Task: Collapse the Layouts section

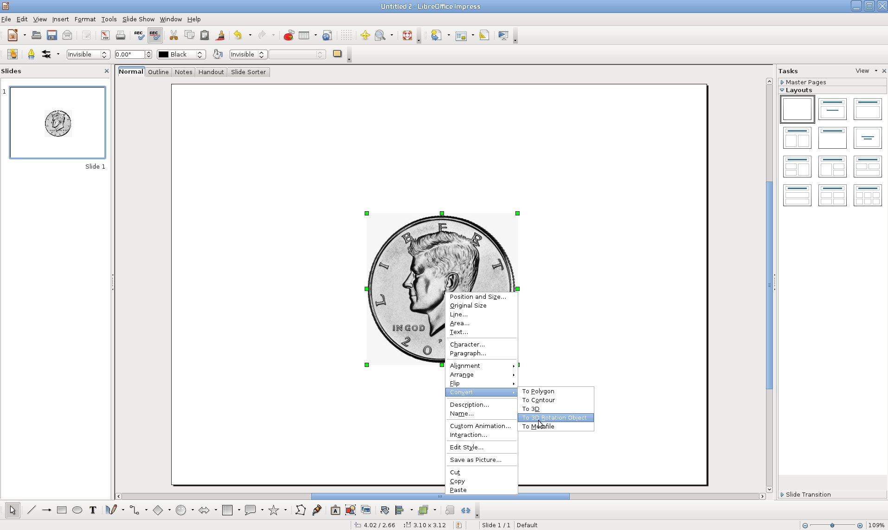Action: coord(832,90)
